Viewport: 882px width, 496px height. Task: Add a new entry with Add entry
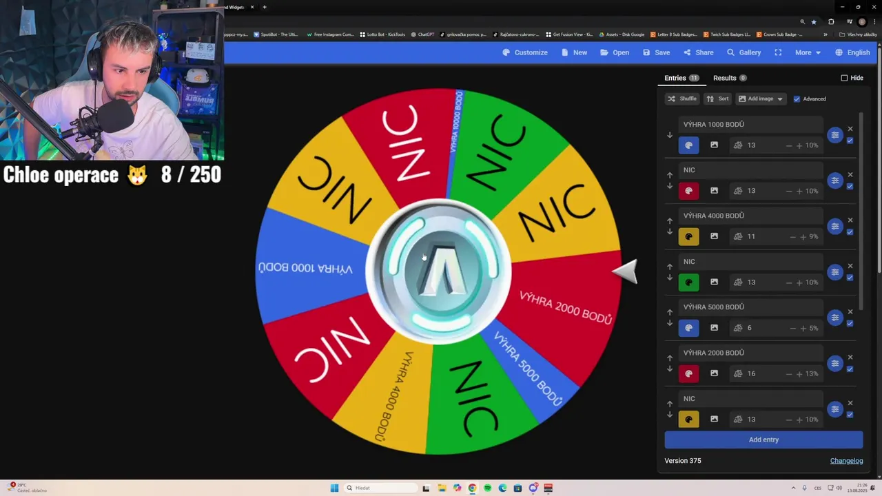pyautogui.click(x=763, y=440)
